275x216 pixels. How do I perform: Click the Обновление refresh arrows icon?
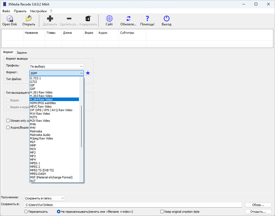coord(129,19)
